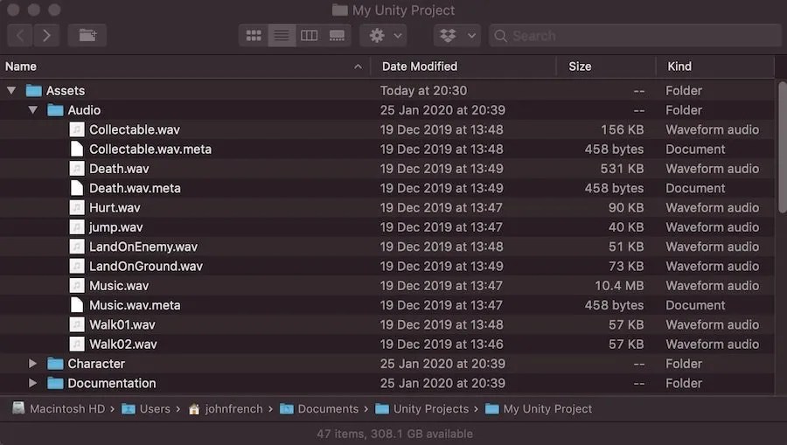Open the gear Action menu
This screenshot has height=445, width=787.
click(x=384, y=36)
